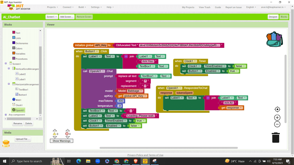Expand the Any component node

(x=6, y=115)
